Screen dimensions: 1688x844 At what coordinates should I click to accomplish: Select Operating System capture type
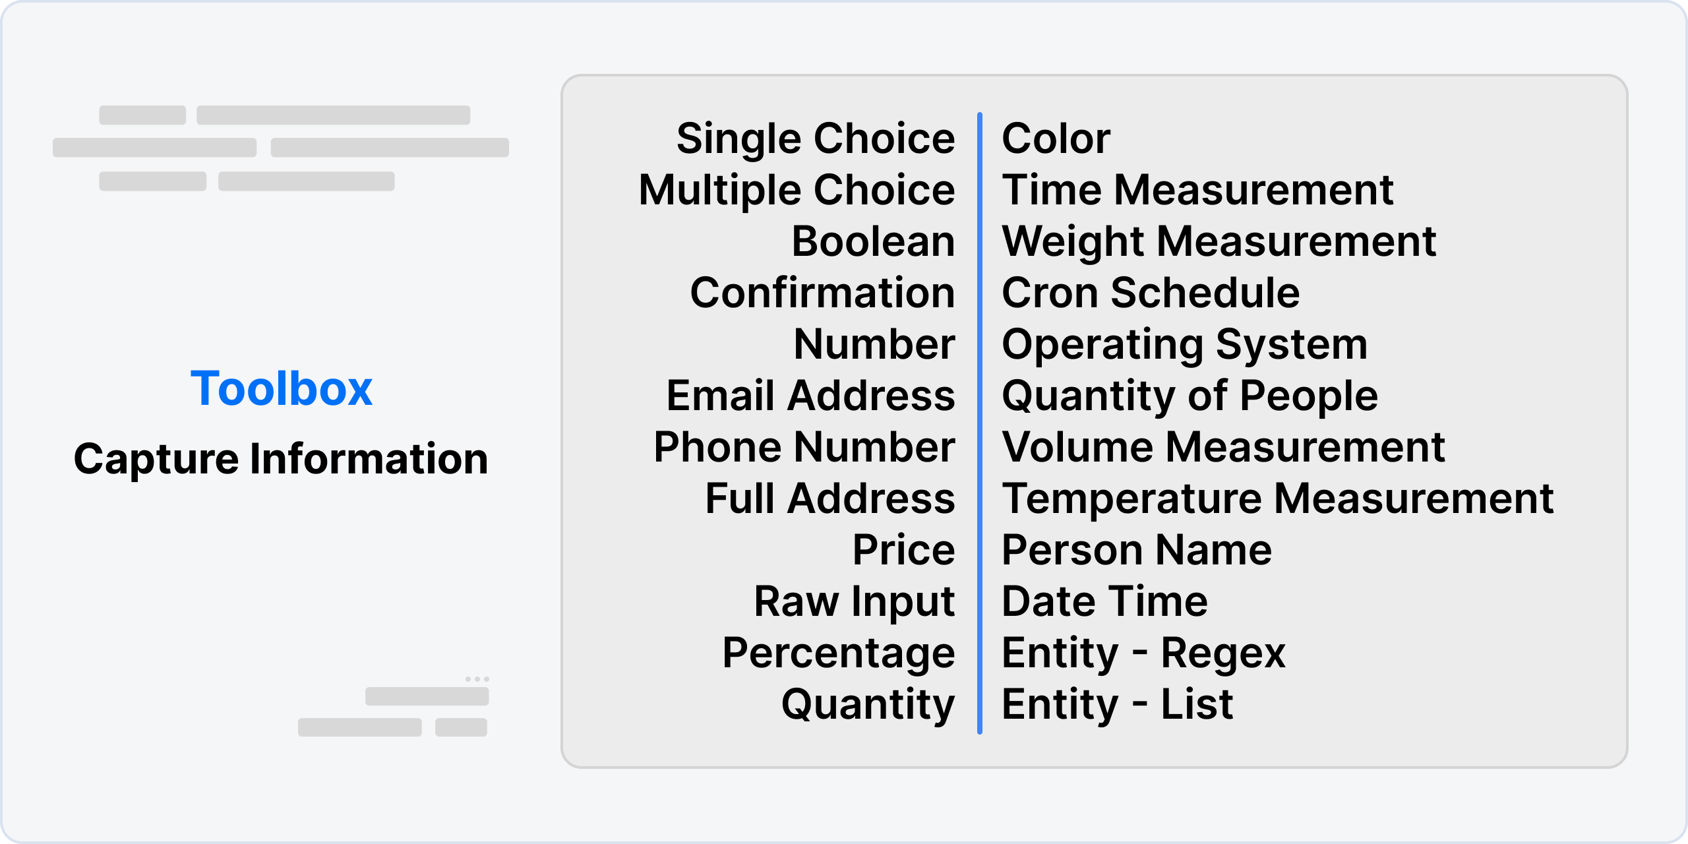1184,346
